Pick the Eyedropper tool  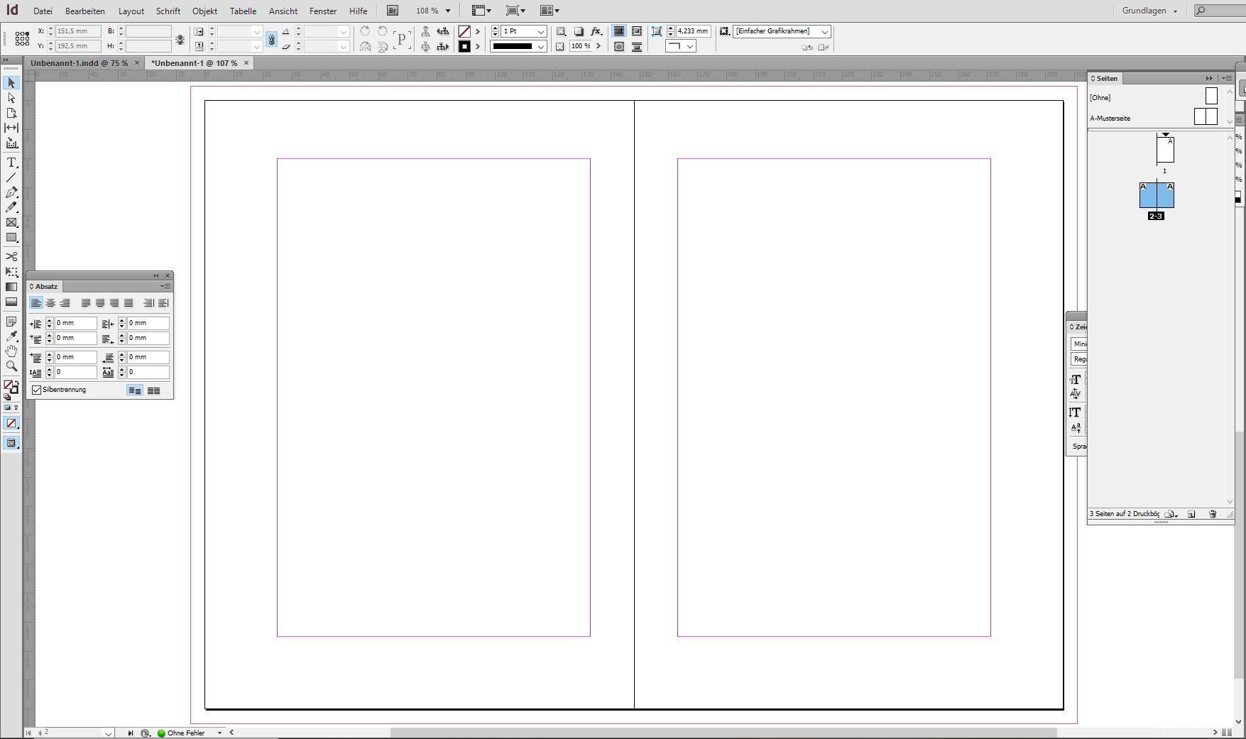pos(11,336)
